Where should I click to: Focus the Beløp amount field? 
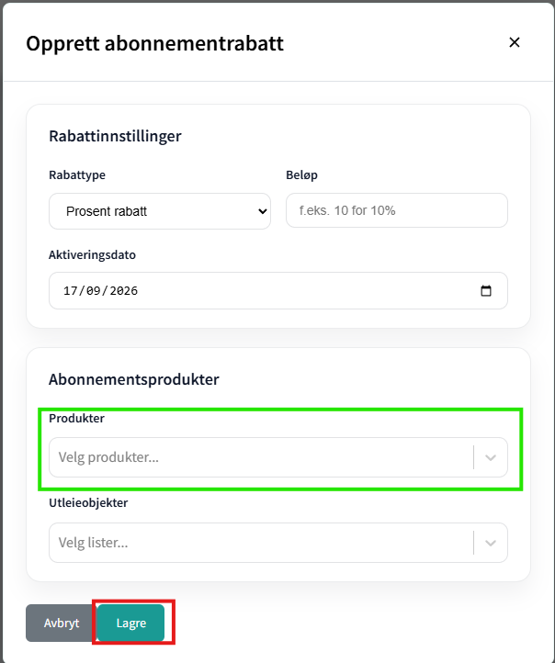point(397,210)
